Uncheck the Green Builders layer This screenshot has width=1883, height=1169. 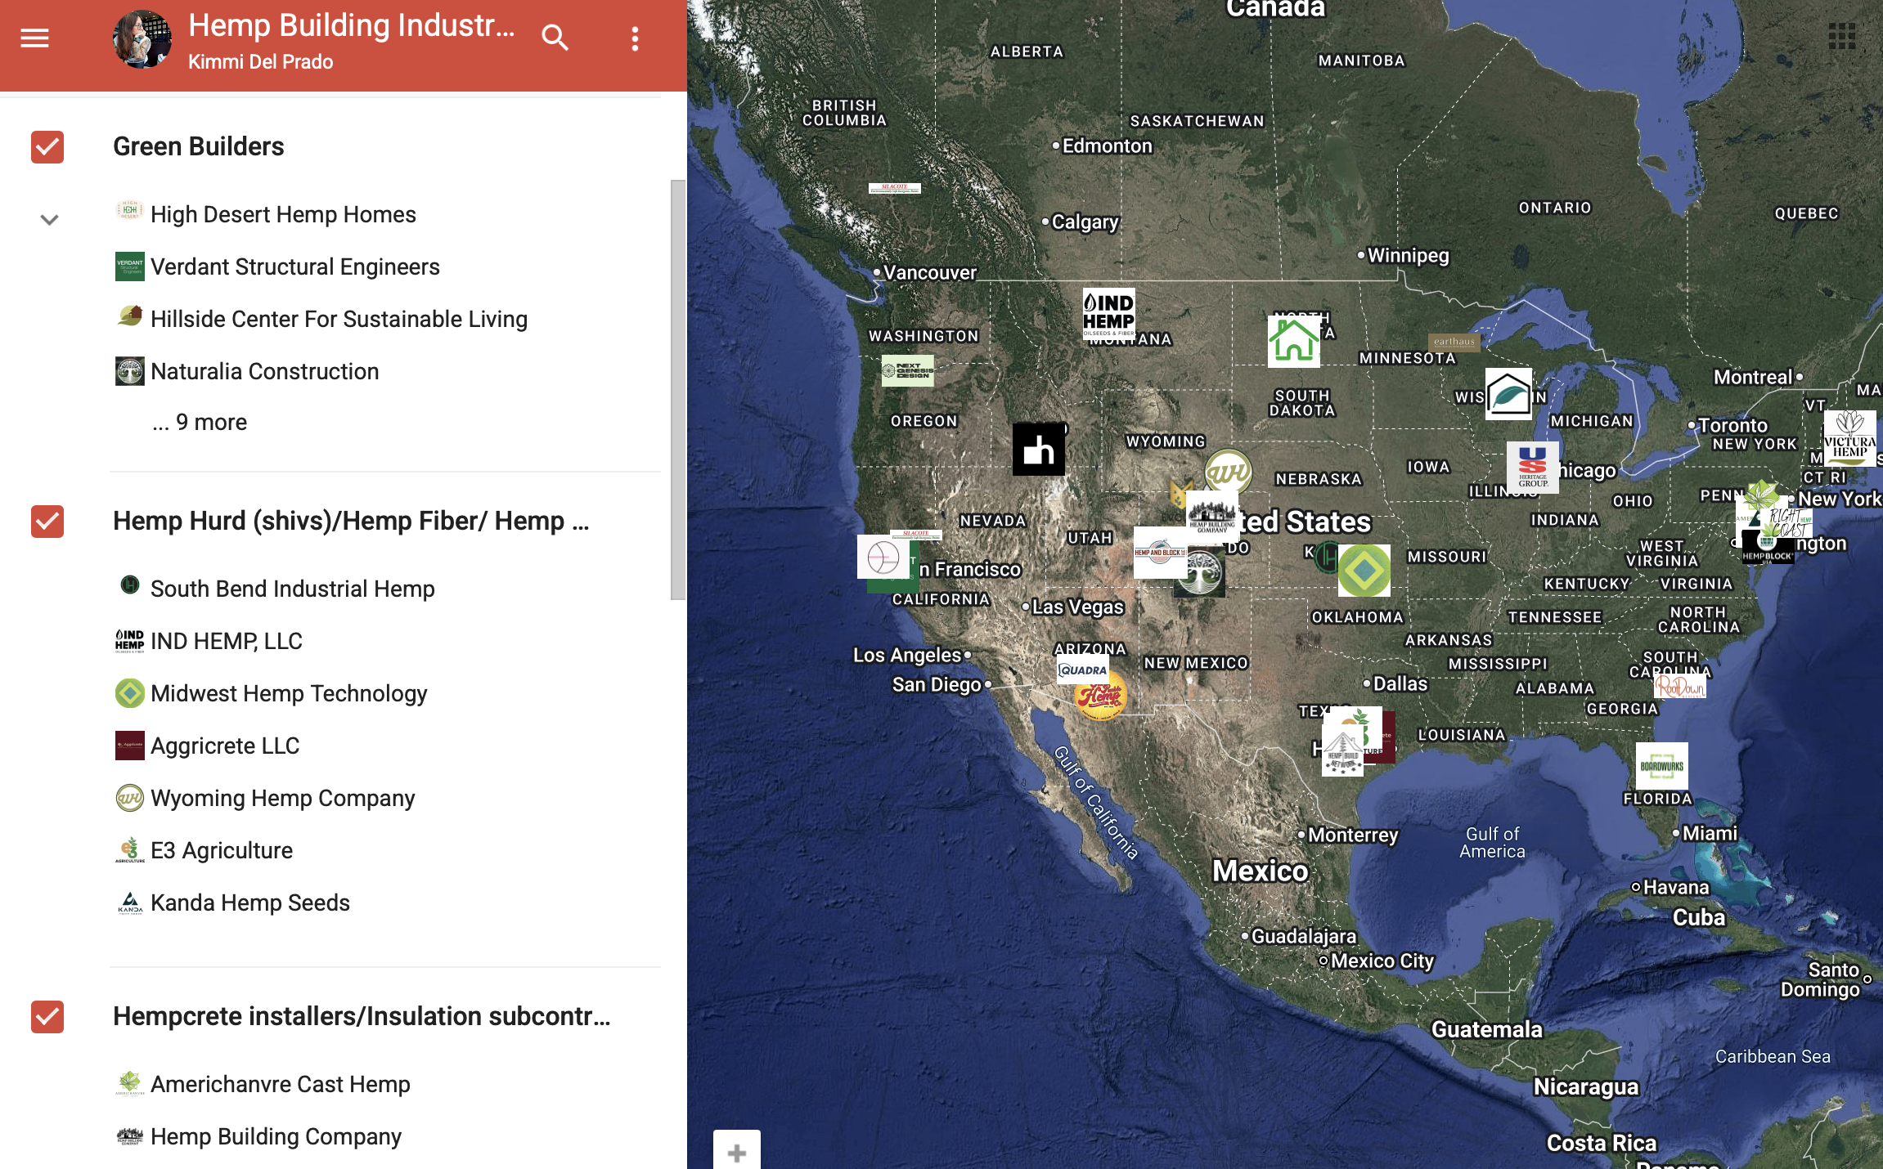(47, 147)
